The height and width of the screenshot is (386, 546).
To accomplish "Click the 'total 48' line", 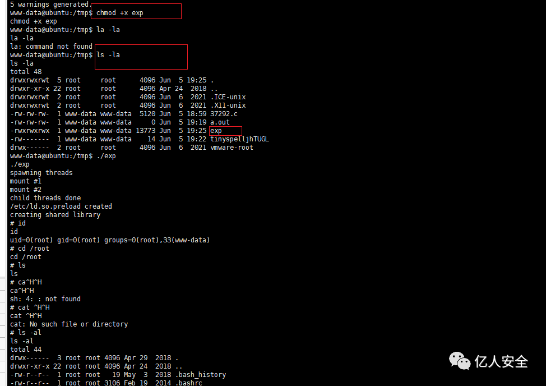I will tap(26, 72).
